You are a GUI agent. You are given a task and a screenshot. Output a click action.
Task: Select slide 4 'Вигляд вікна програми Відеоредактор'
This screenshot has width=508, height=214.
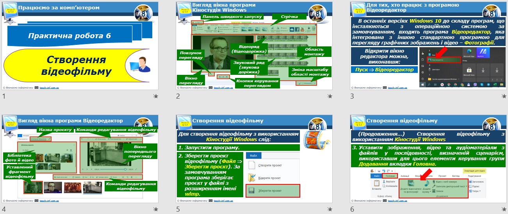[80, 159]
